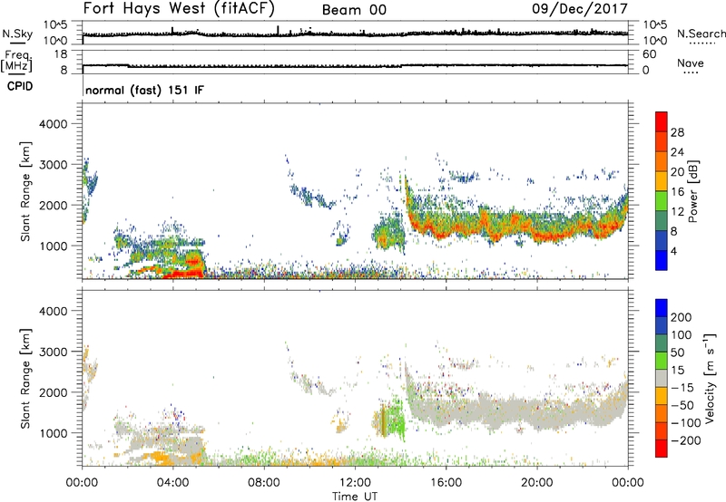
Task: Click the strong red echo band near 04:00 in Power panel
Action: tap(183, 275)
